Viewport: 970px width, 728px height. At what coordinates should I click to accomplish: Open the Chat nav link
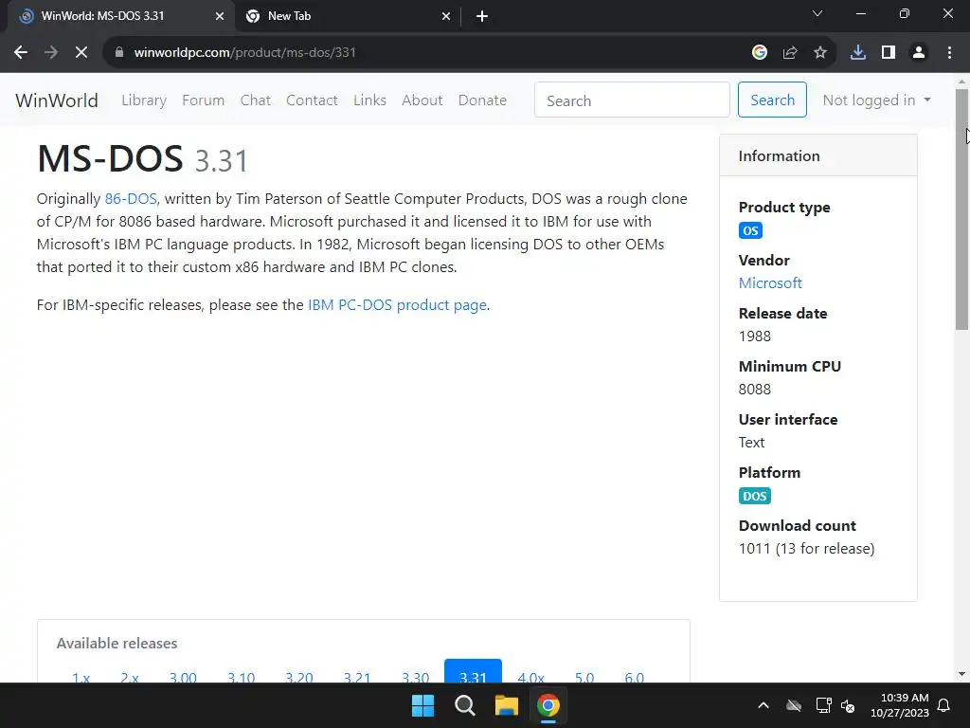[256, 100]
